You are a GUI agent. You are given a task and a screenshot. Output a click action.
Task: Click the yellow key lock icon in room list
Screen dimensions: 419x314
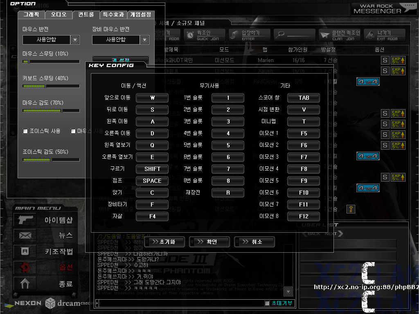[x=351, y=209]
